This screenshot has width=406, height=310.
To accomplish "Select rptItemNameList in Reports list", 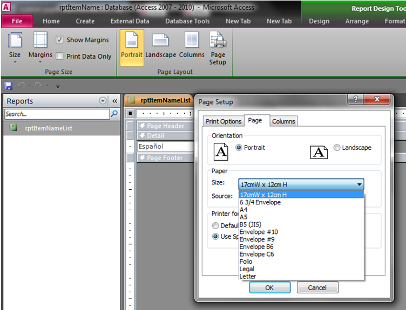I will [62, 128].
